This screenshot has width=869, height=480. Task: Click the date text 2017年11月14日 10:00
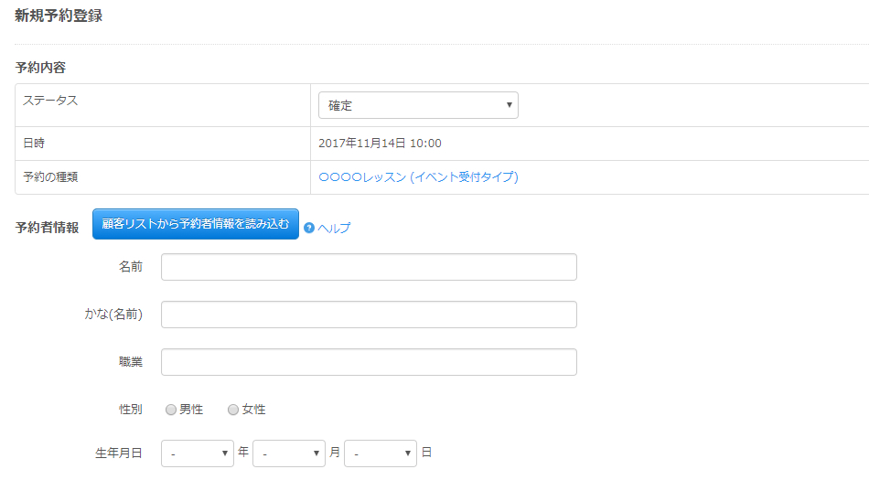(x=380, y=144)
